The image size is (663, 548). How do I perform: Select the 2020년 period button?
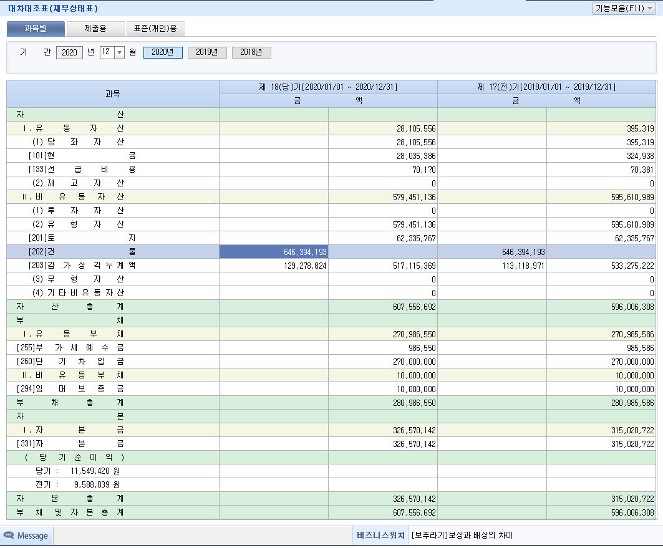163,52
